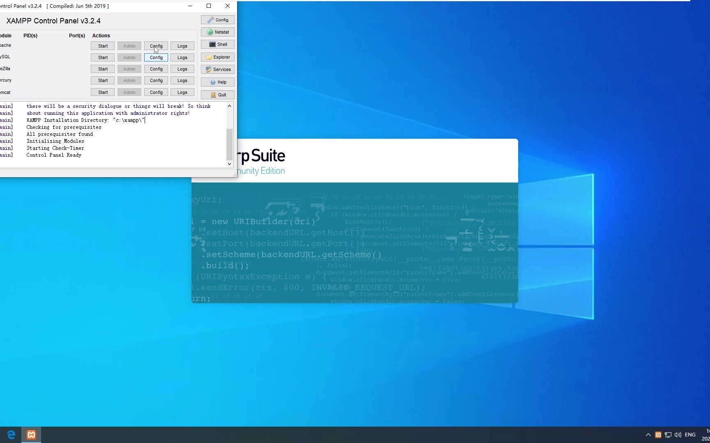
Task: Open XAMPP Help
Action: [x=217, y=82]
